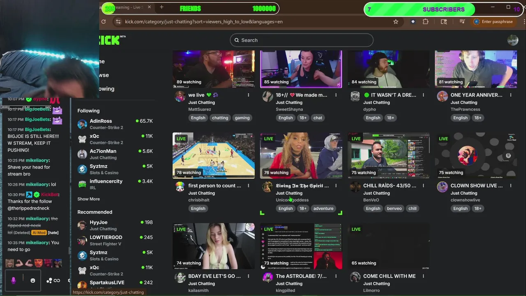Open options menu for 'we live' stream
The height and width of the screenshot is (296, 526).
(x=248, y=95)
